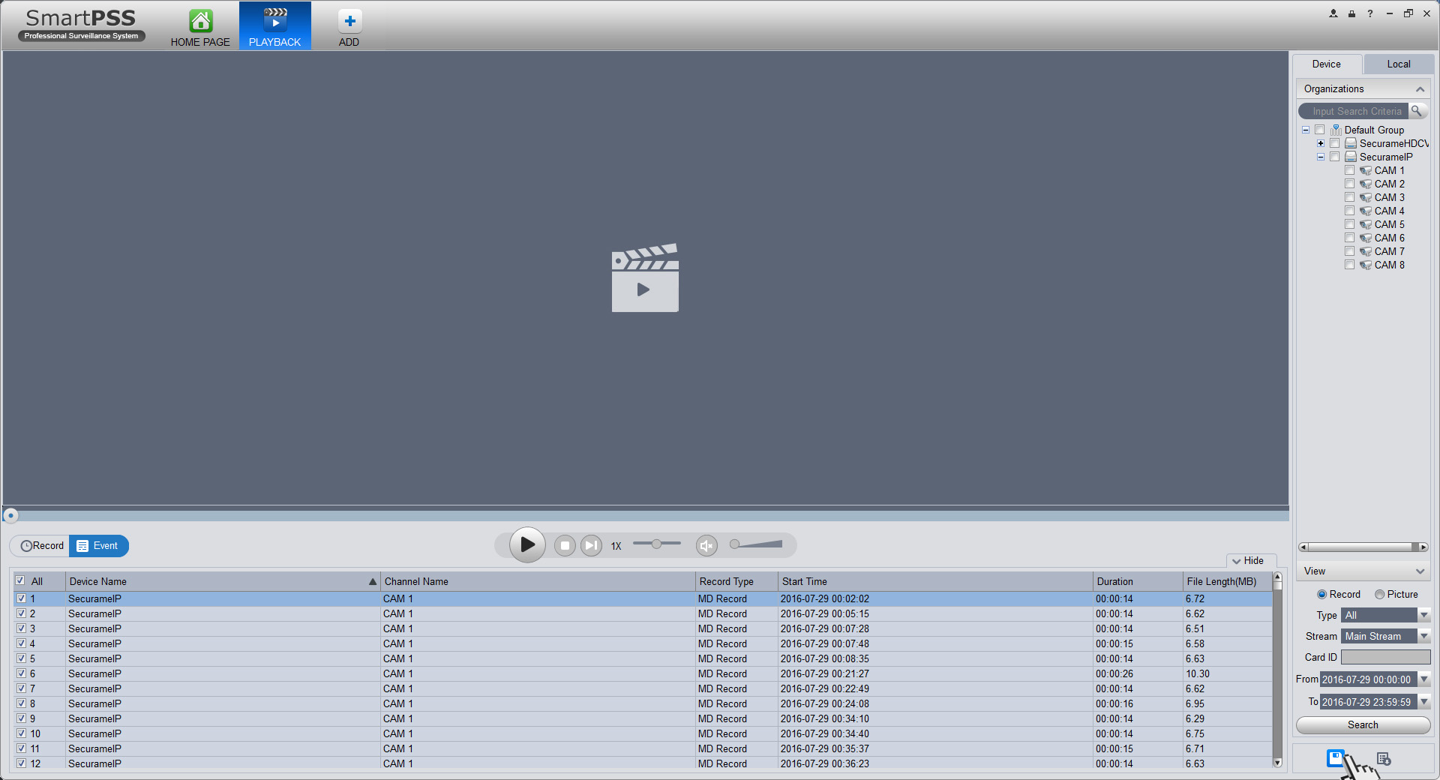Click the Default Group organization icon
The width and height of the screenshot is (1440, 780).
(1336, 130)
